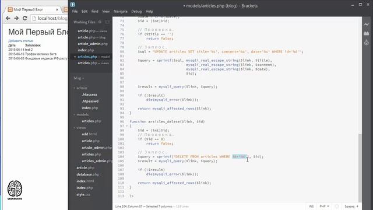This screenshot has width=373, height=210.
Task: Click the Spaces: 4 indentation setting
Action: click(351, 206)
